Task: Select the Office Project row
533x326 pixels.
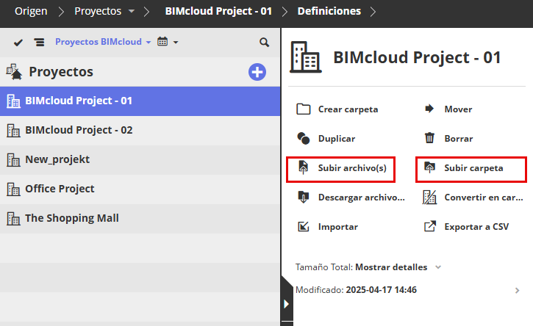Action: [60, 189]
